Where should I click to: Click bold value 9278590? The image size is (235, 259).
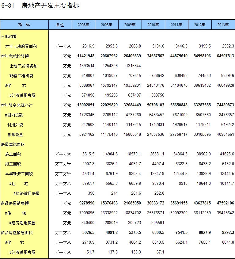[87, 203]
